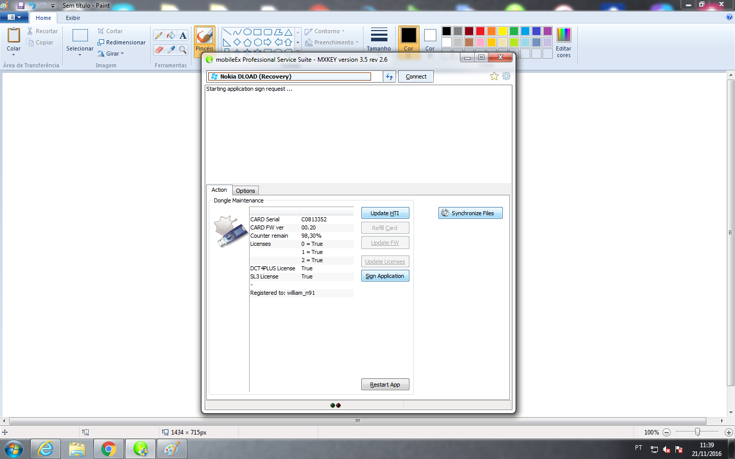735x459 pixels.
Task: Choose the diamond shape in shapes gallery
Action: pyautogui.click(x=237, y=42)
